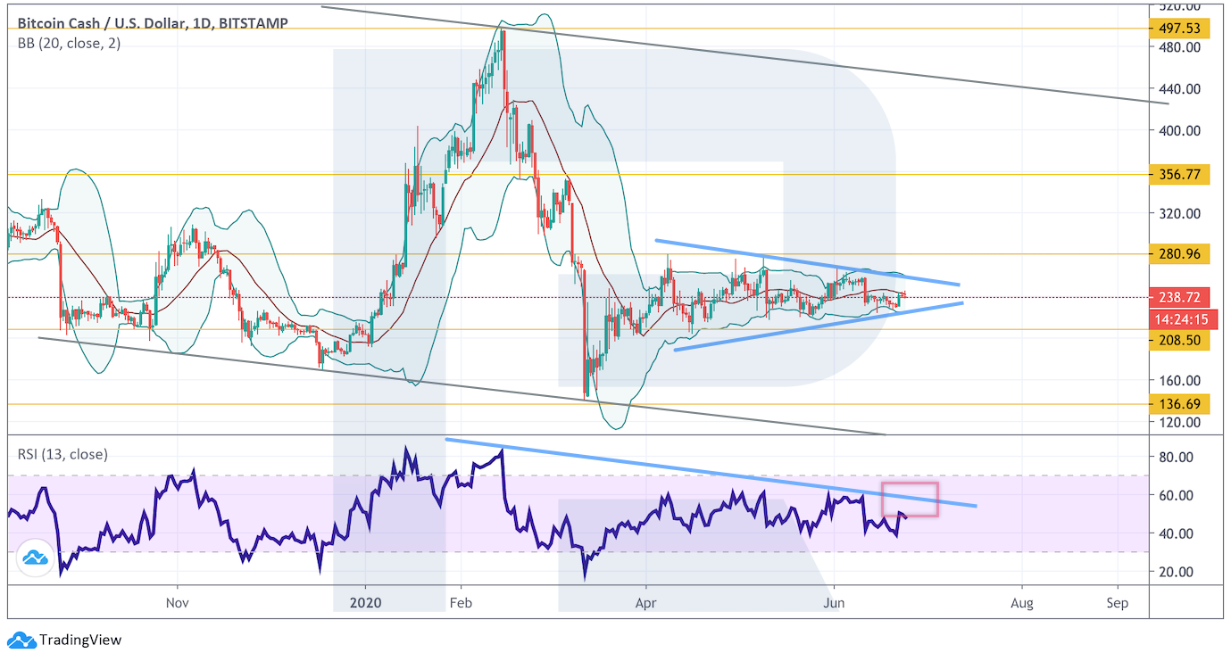Click 440.00 on the price axis
The height and width of the screenshot is (661, 1231).
pyautogui.click(x=1179, y=89)
